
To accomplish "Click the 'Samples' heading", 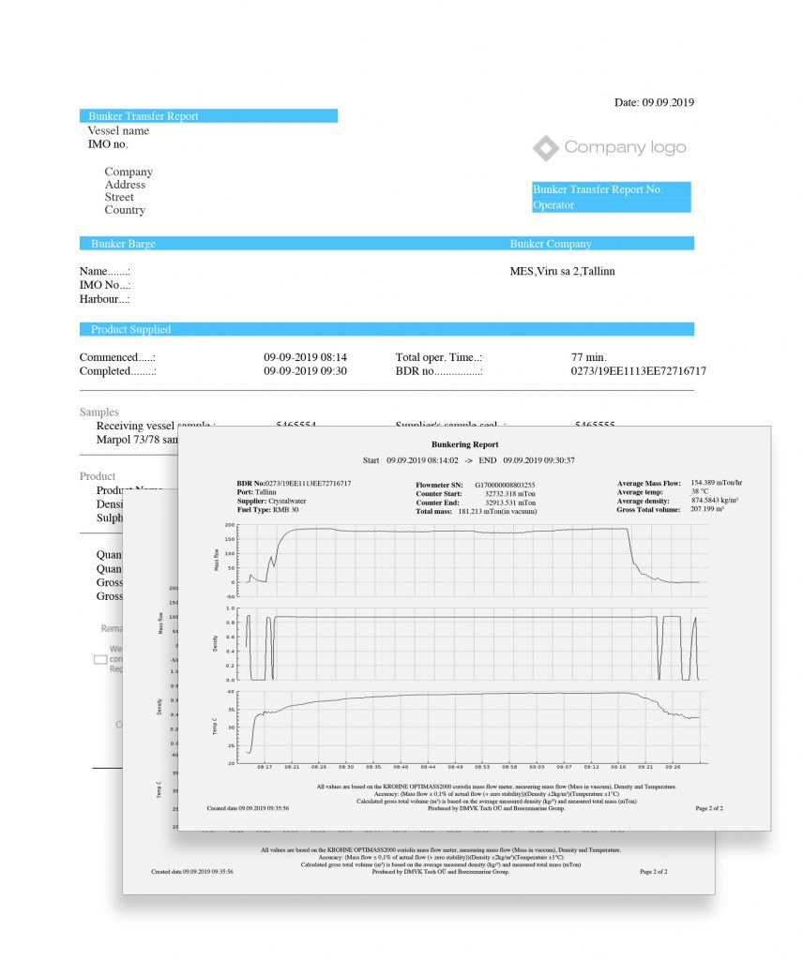I will pos(98,412).
